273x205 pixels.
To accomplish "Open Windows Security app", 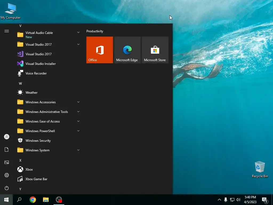I will pyautogui.click(x=49, y=140).
